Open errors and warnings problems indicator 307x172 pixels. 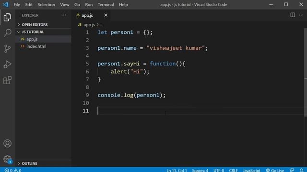coord(13,170)
